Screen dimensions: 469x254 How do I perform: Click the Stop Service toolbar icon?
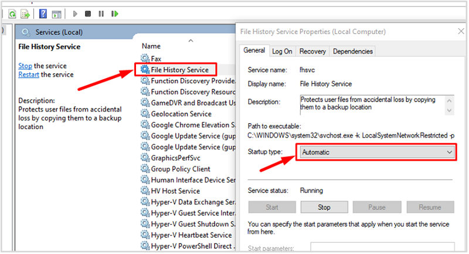point(88,13)
